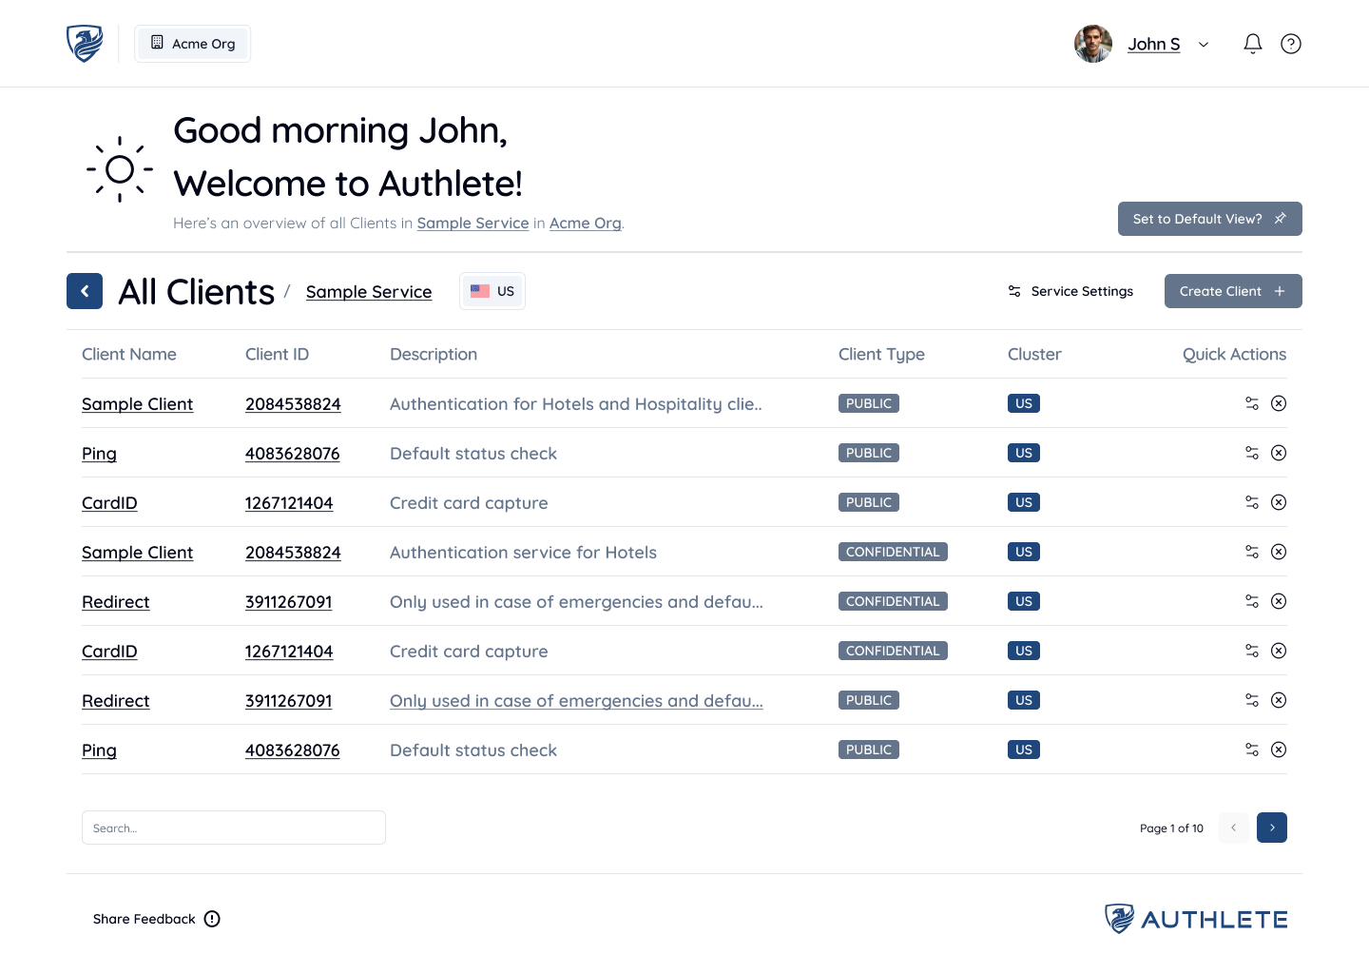Click the Create Client button
This screenshot has width=1369, height=974.
1233,291
